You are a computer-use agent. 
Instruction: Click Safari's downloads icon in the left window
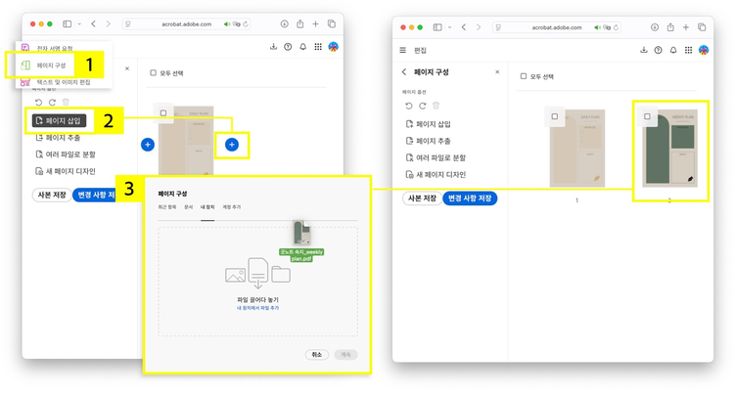284,23
